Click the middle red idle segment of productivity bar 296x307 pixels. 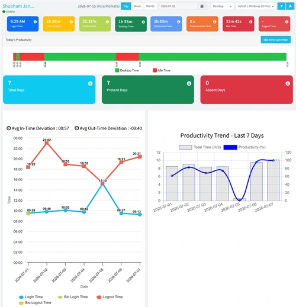click(x=127, y=57)
